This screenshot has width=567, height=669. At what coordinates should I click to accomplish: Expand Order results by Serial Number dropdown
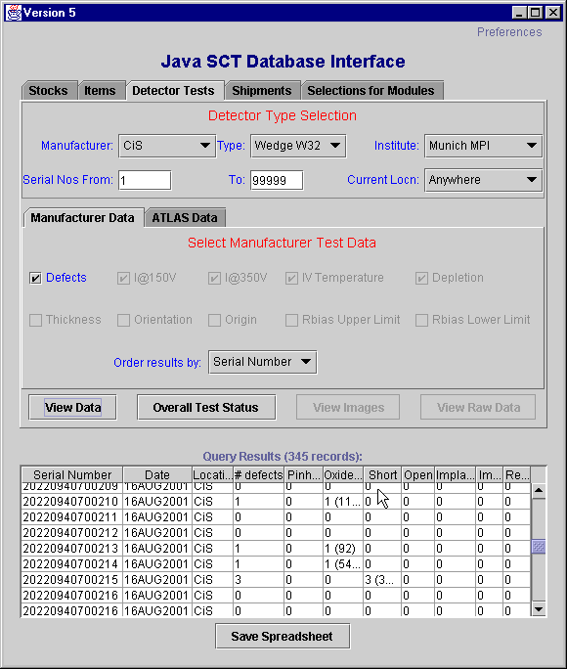(x=262, y=362)
